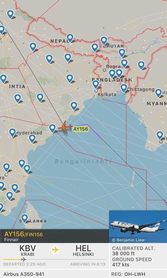Image resolution: width=167 pixels, height=278 pixels.
Task: Tap the airport pin in Sri Lanka
Action: point(25,218)
